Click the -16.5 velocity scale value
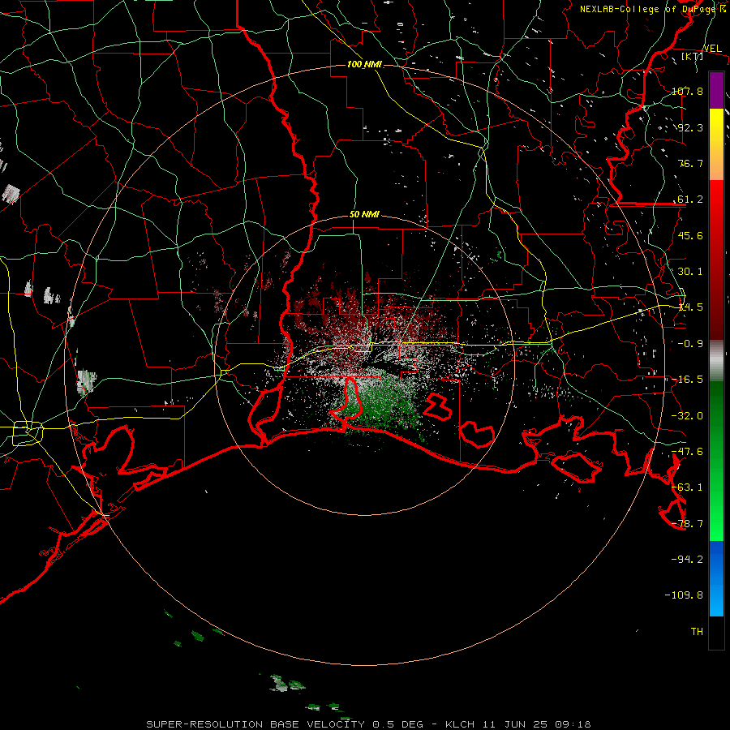730x730 pixels. point(687,380)
